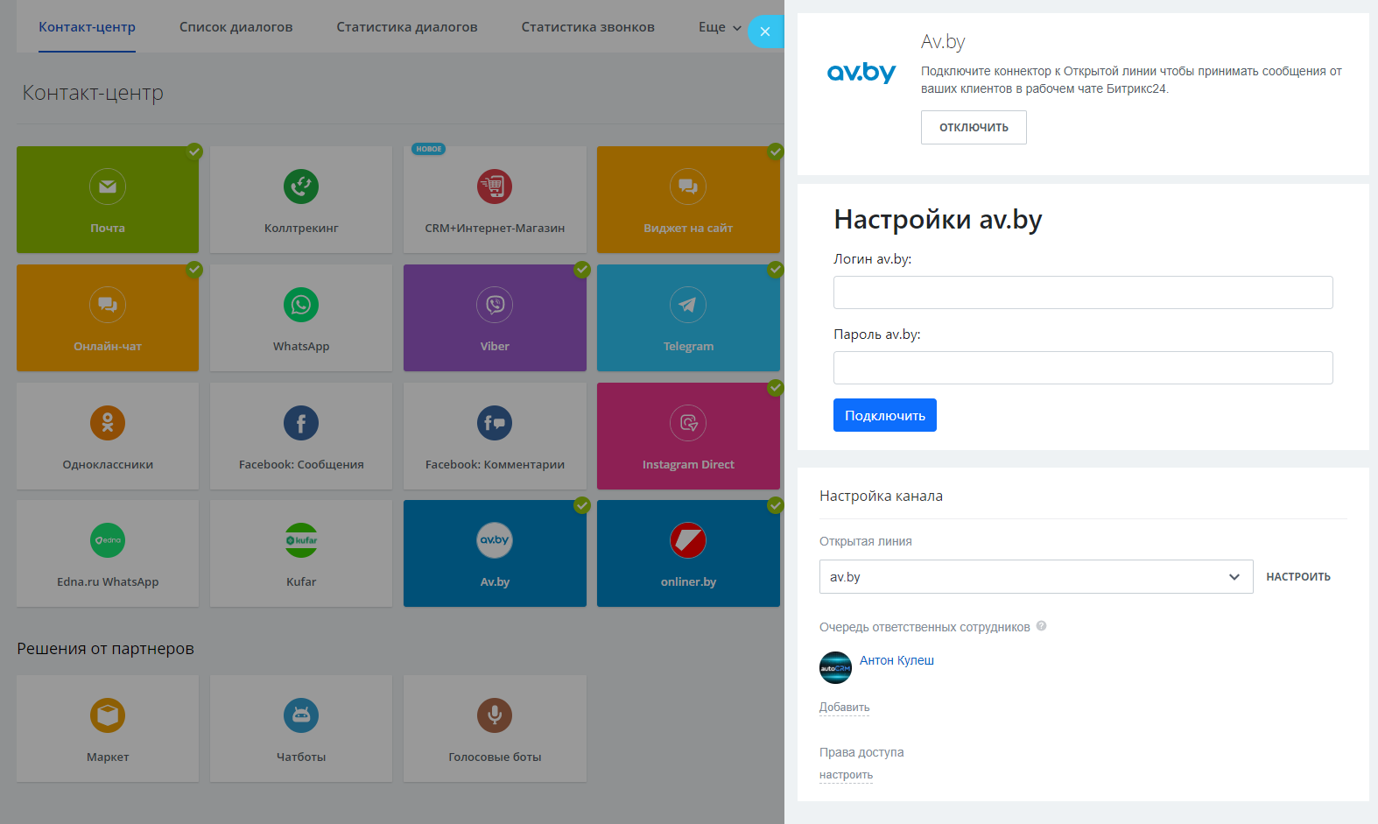
Task: Click the help icon beside Очередь ответственных сотрудников
Action: tap(1041, 626)
